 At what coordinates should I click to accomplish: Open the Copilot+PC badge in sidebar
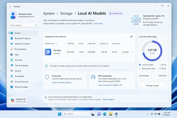(x=18, y=100)
